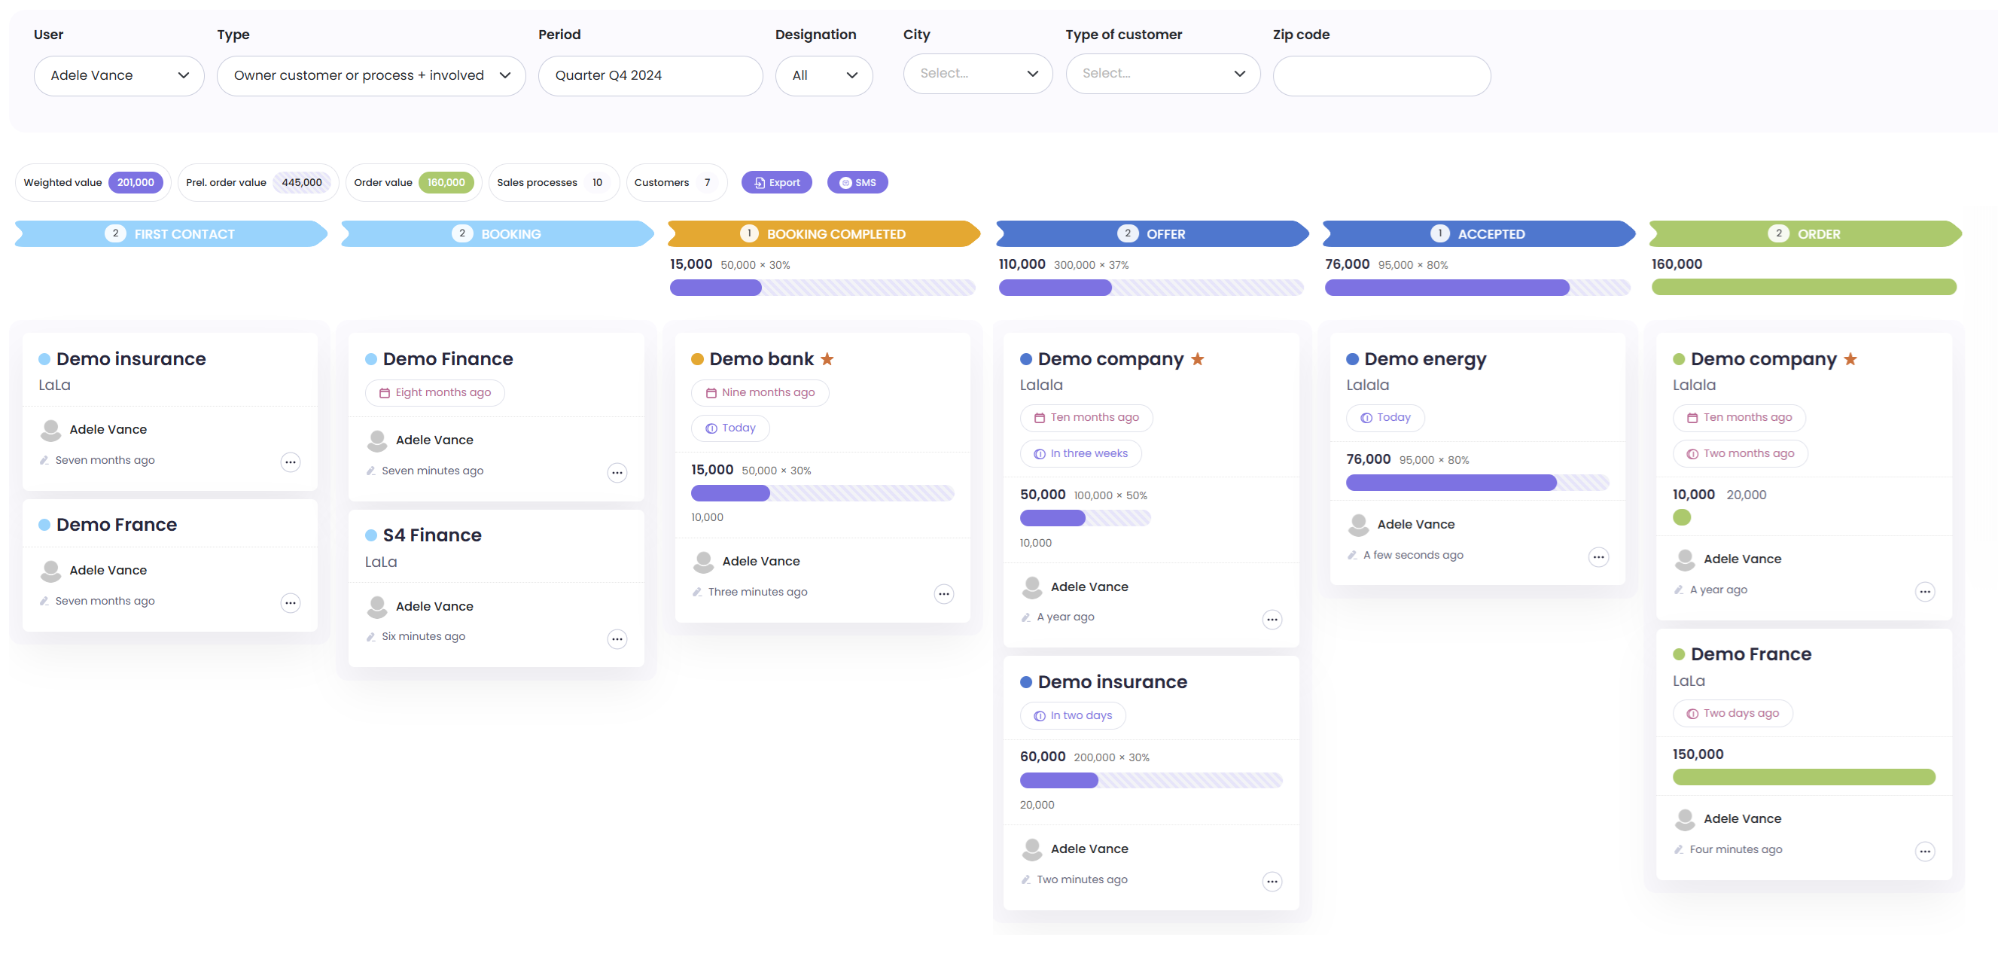Screen dimensions: 1998x966
Task: Click ellipsis icon on S4 Finance card
Action: (x=617, y=639)
